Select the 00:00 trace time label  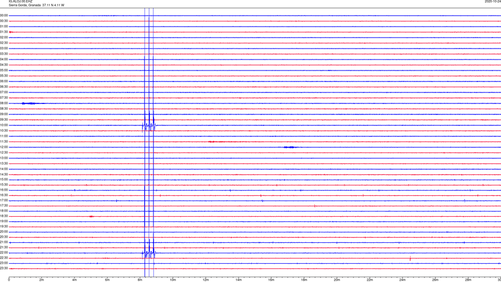[x=4, y=15]
